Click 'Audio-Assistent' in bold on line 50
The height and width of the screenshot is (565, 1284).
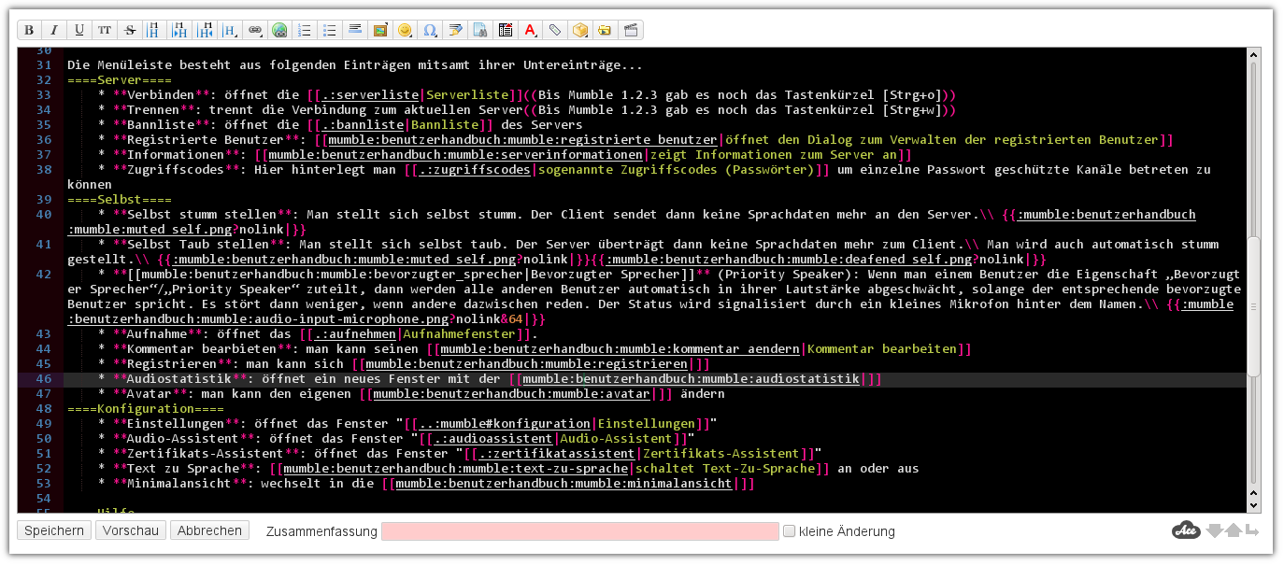click(x=183, y=439)
